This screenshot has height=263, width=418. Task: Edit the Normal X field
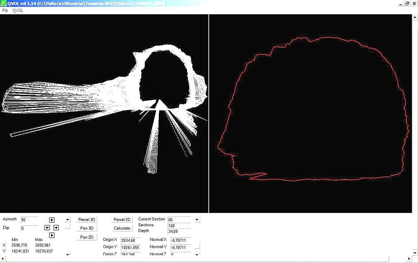[181, 240]
